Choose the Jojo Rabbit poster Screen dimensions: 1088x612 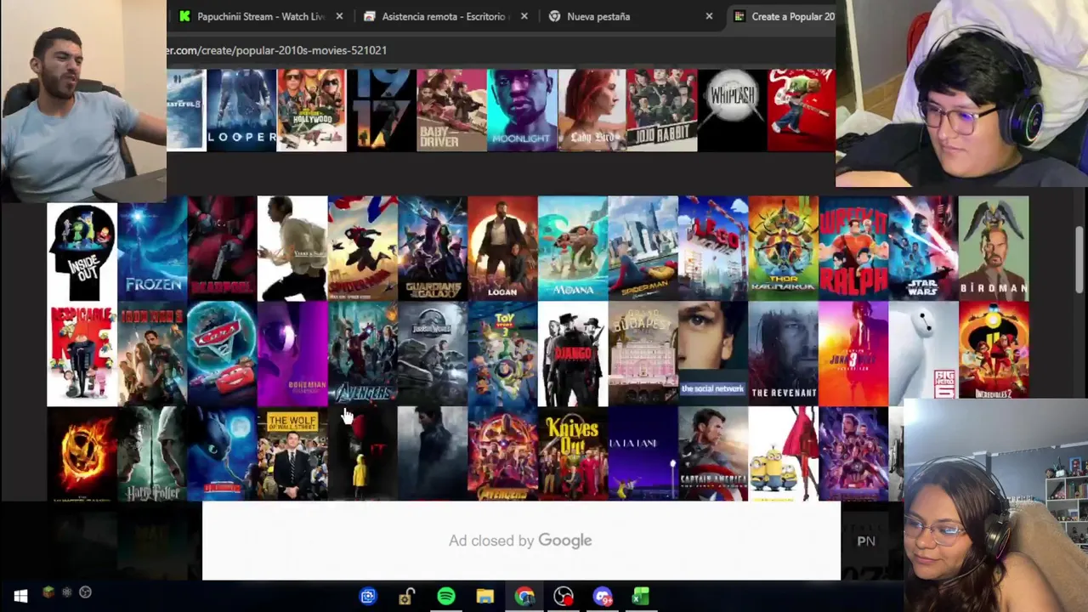click(x=661, y=110)
